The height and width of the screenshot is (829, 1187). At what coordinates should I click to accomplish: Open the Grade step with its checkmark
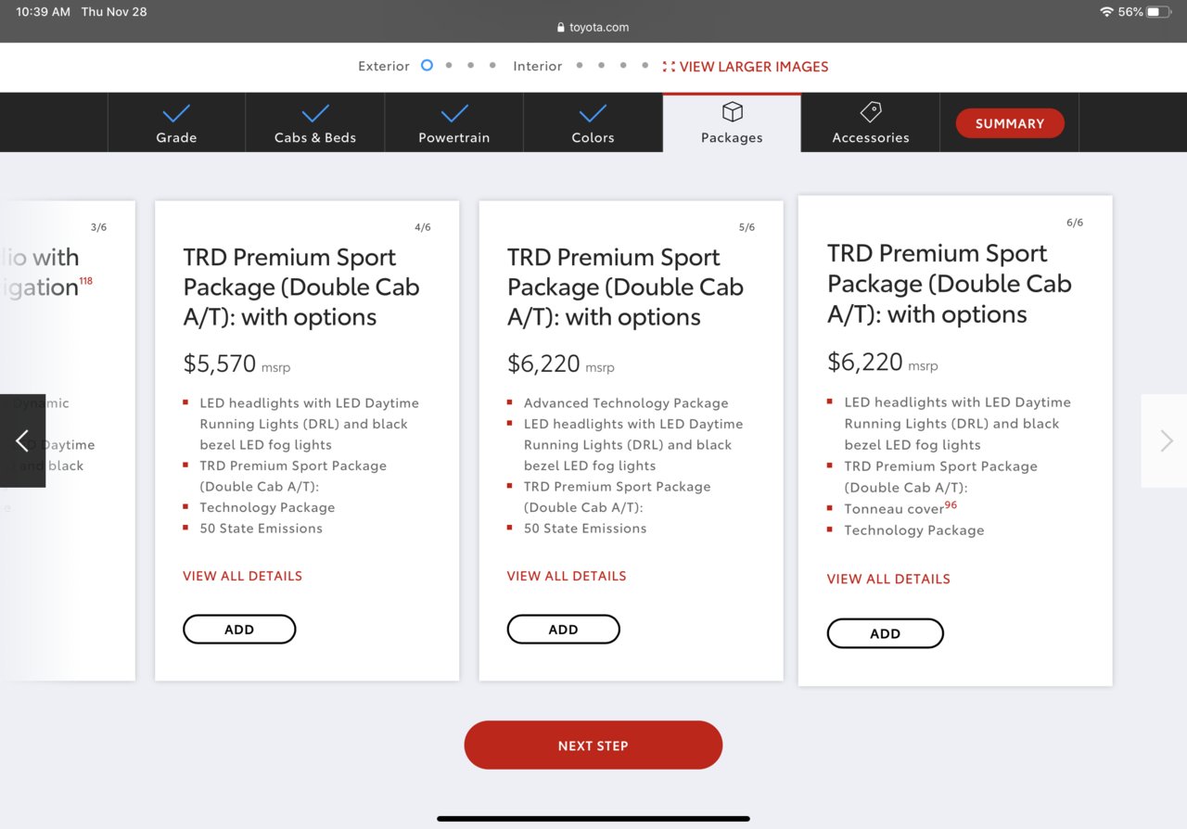pyautogui.click(x=176, y=122)
